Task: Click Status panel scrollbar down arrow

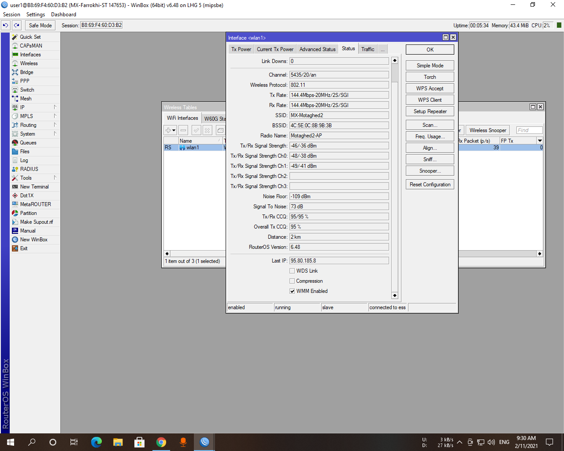Action: pos(395,296)
